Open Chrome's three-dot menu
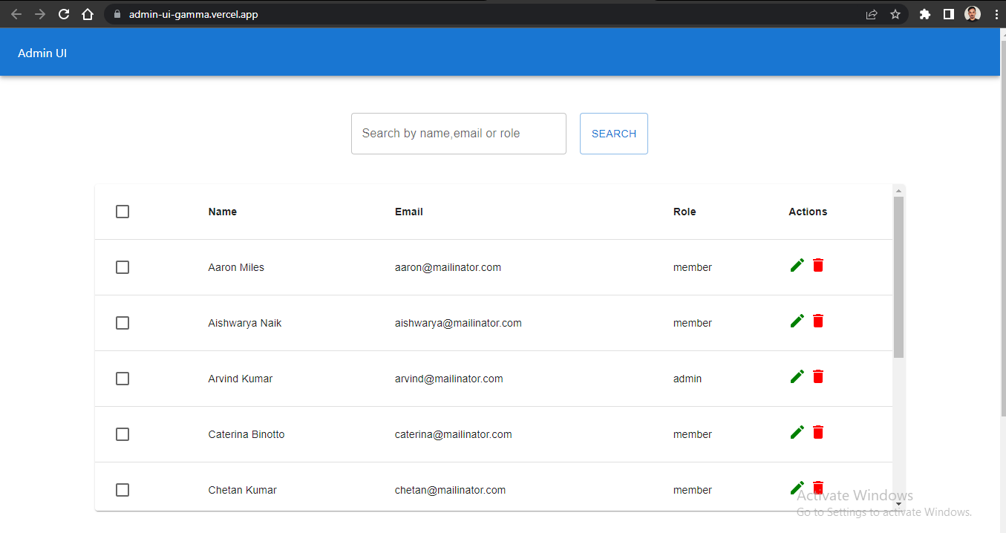Image resolution: width=1006 pixels, height=533 pixels. [996, 13]
